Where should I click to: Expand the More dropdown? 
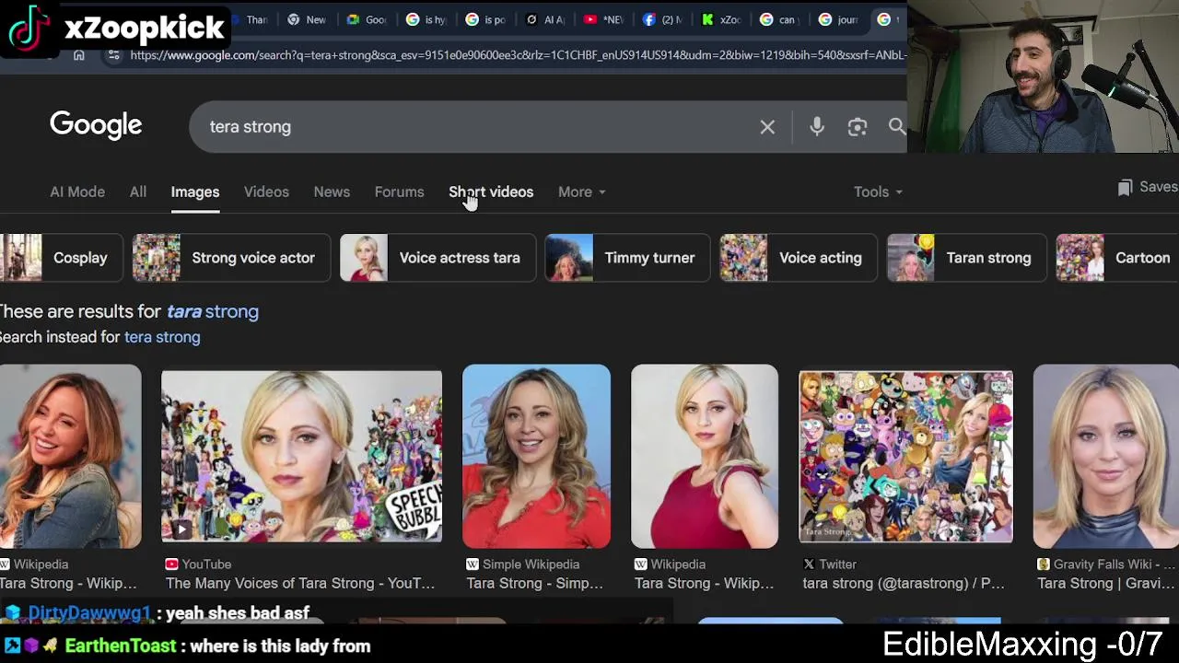[x=581, y=192]
